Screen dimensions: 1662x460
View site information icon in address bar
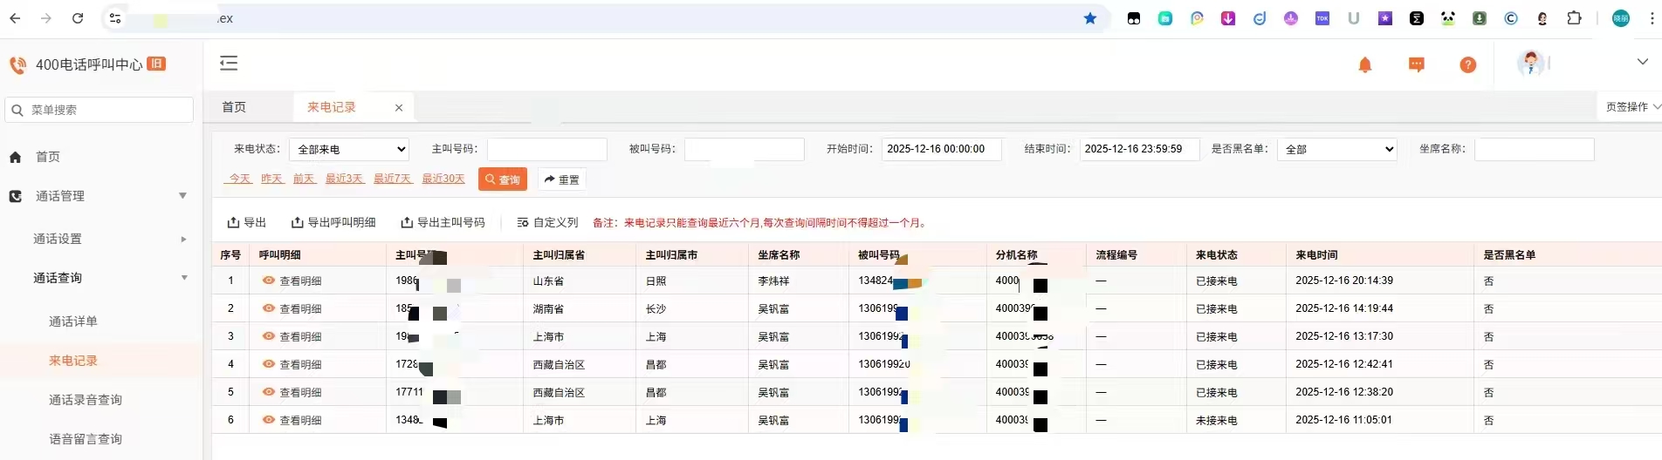tap(115, 18)
